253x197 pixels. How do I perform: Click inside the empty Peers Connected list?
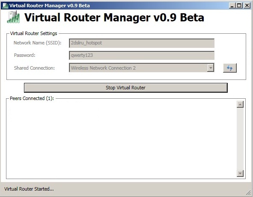click(122, 139)
